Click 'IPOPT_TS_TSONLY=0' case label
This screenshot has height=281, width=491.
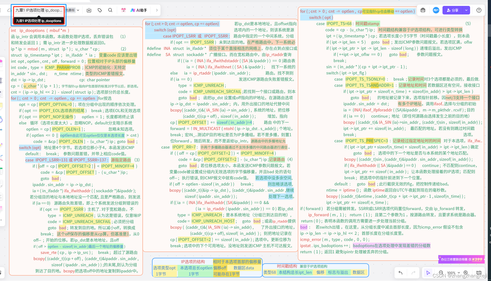point(365,79)
